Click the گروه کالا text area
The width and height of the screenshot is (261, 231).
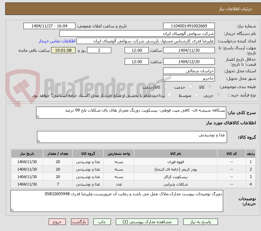point(132,137)
